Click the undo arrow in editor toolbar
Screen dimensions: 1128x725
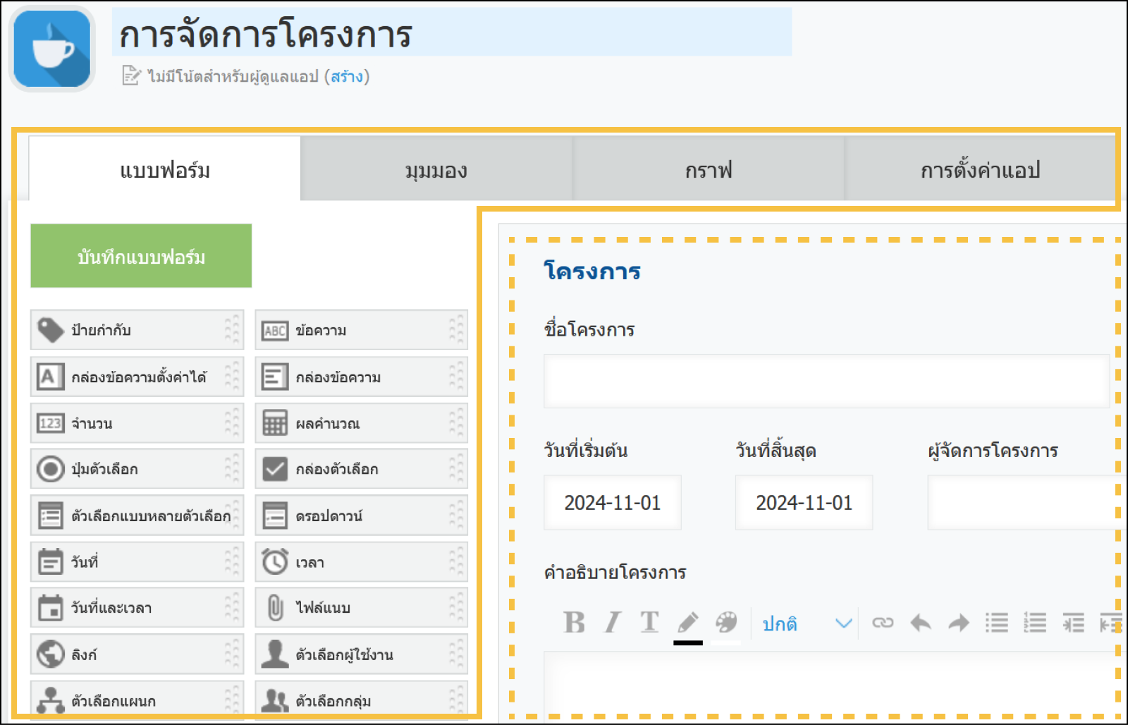pyautogui.click(x=921, y=623)
